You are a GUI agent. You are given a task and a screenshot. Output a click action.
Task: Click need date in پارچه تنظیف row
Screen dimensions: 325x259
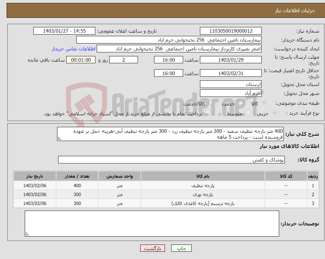coord(35,186)
